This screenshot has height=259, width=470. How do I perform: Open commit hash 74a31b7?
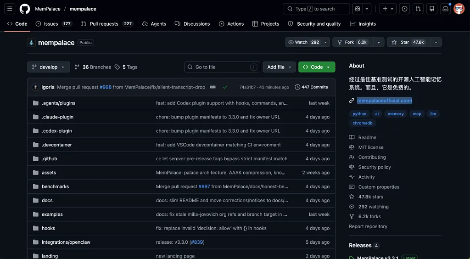click(247, 87)
